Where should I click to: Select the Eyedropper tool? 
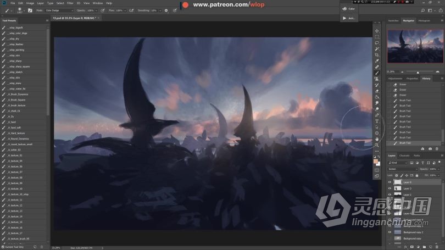(x=377, y=61)
